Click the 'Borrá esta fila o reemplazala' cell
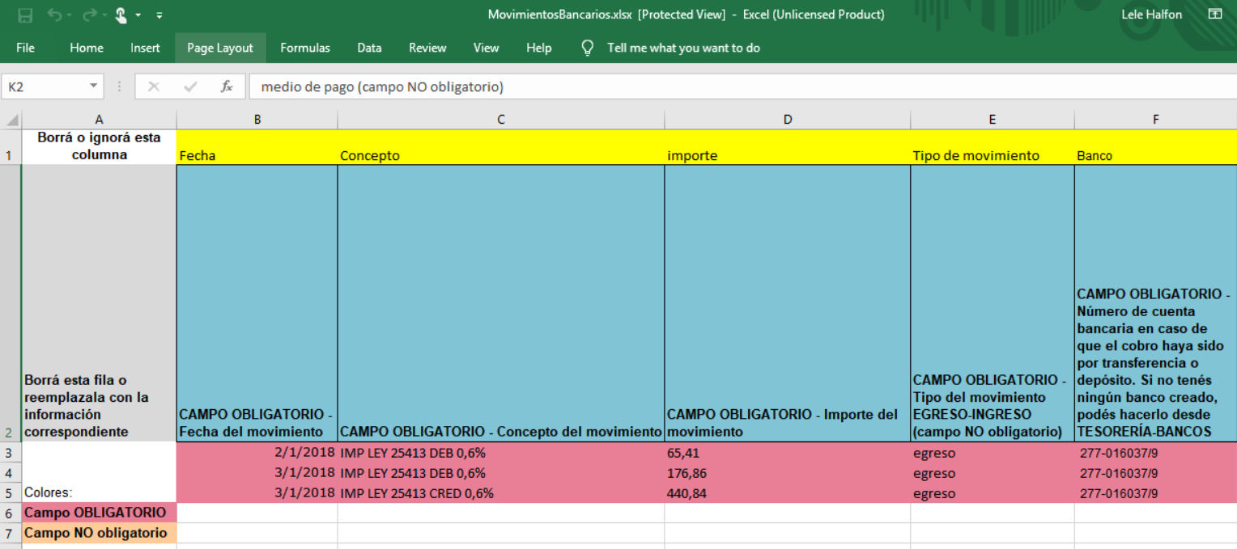This screenshot has width=1237, height=549. (x=99, y=303)
